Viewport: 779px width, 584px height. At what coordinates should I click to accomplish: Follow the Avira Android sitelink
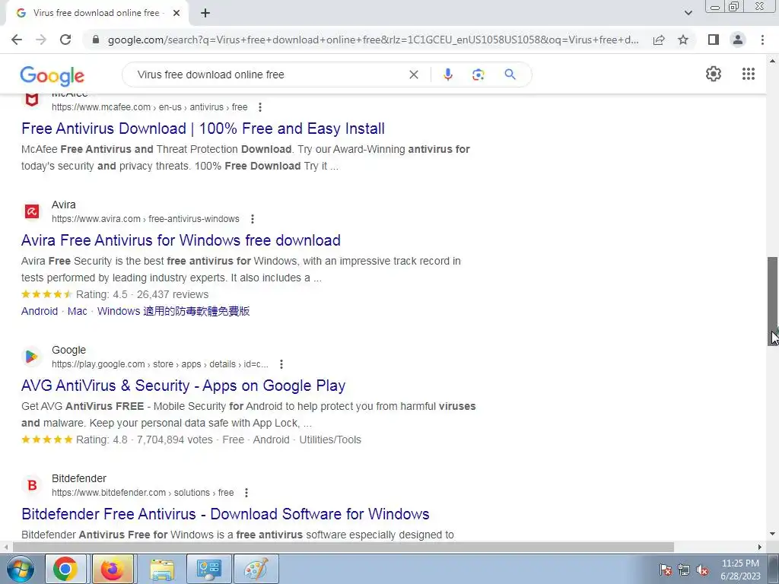pos(40,311)
